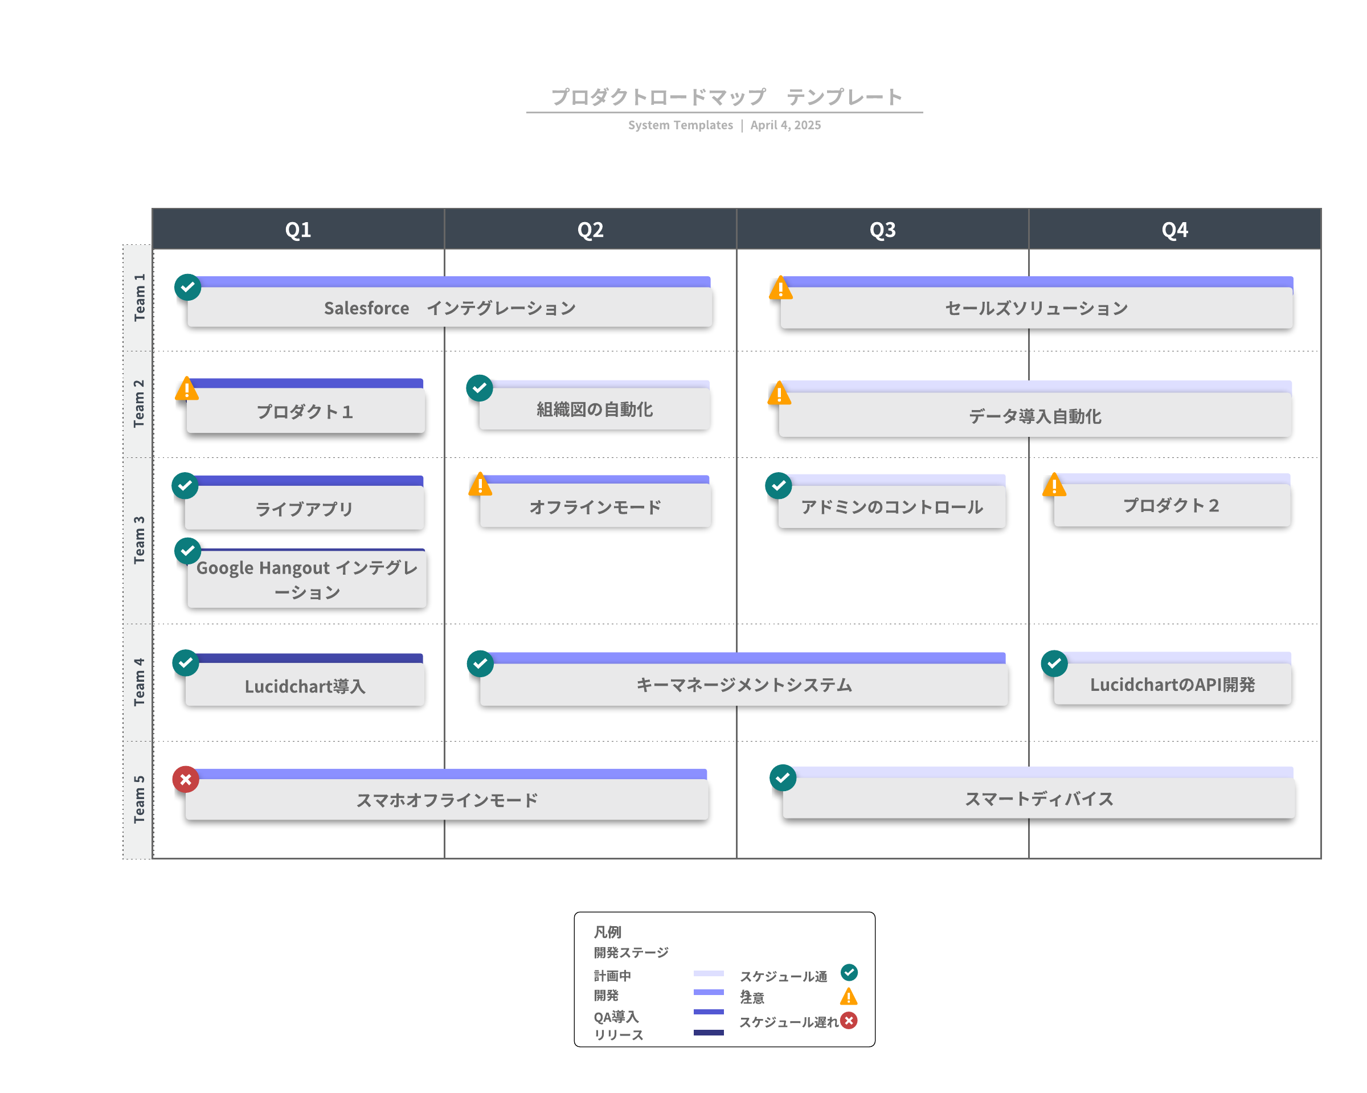The height and width of the screenshot is (1093, 1367).
Task: Click the Team 3 row label
Action: [x=139, y=540]
